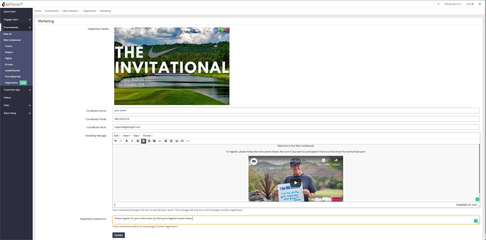Select Nike Invitational in sidebar
The image size is (486, 240).
[x=12, y=40]
